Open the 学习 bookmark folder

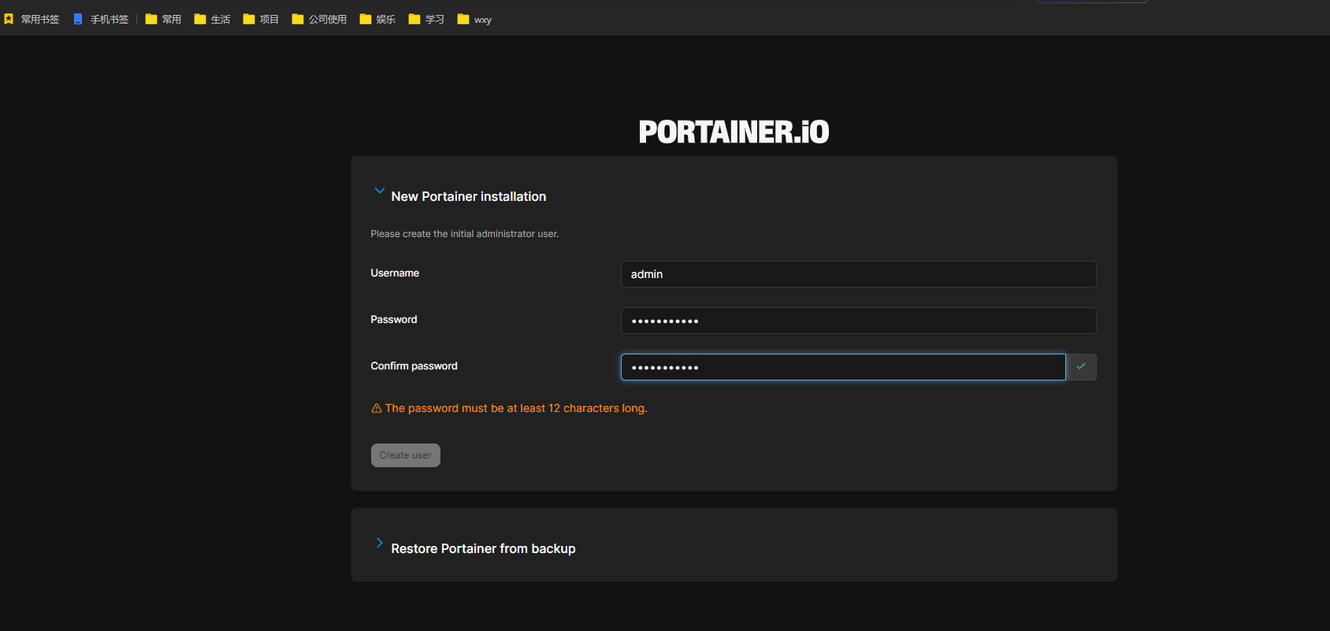(426, 19)
